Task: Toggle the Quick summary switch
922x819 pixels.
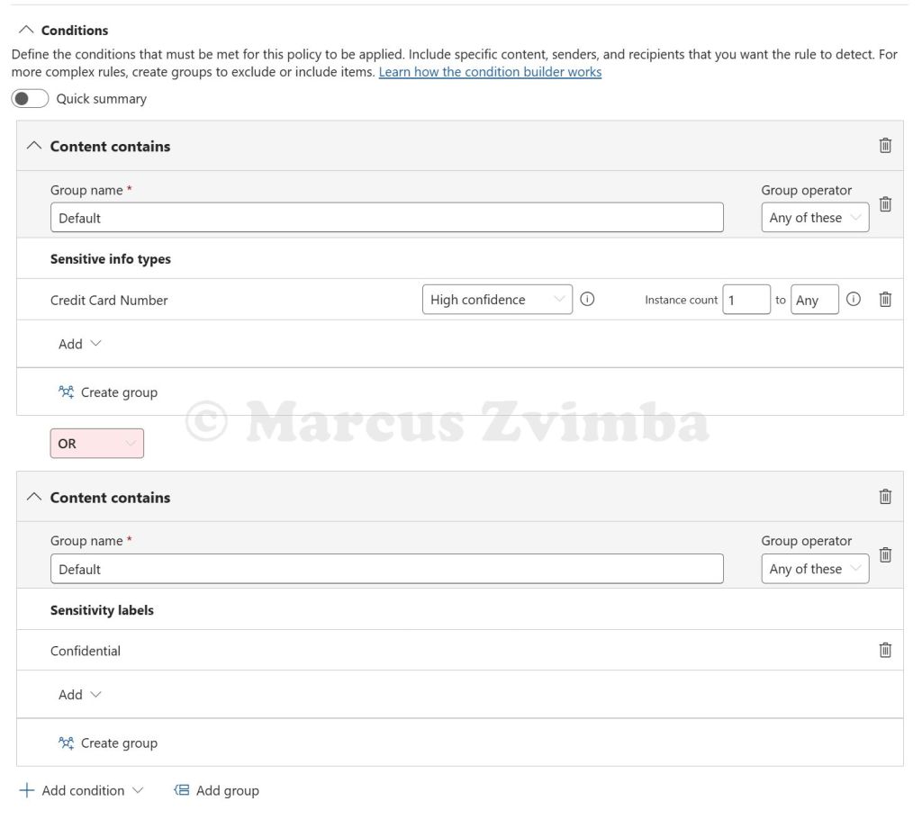Action: tap(30, 99)
